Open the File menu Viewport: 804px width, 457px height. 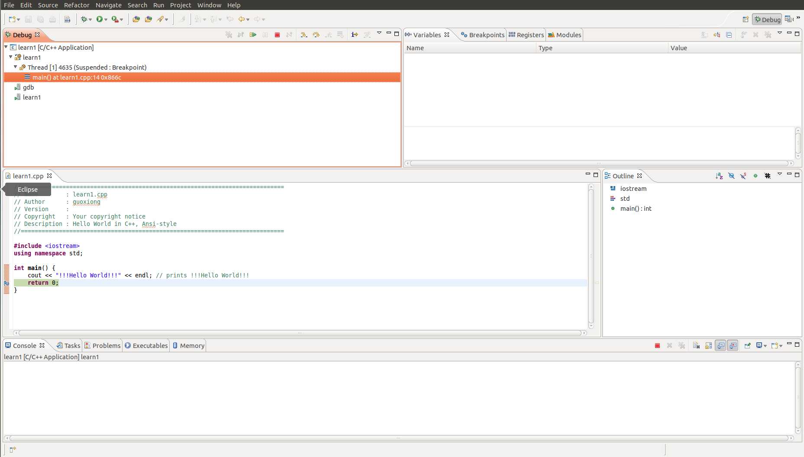[9, 5]
